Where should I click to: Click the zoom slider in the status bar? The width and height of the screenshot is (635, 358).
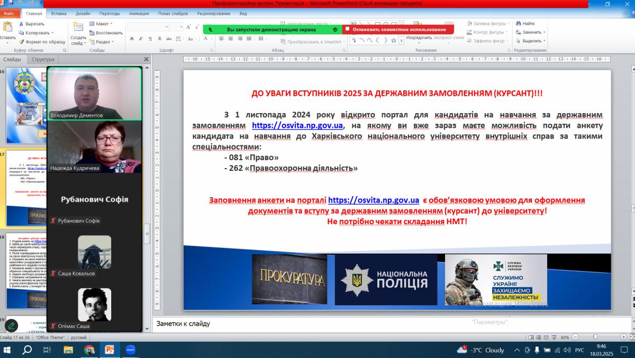point(595,337)
